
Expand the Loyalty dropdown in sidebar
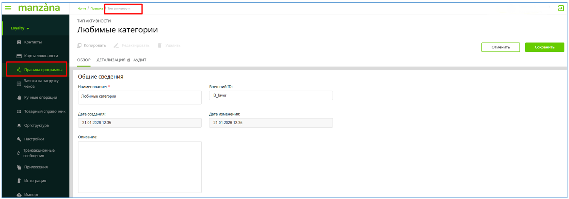[x=20, y=28]
